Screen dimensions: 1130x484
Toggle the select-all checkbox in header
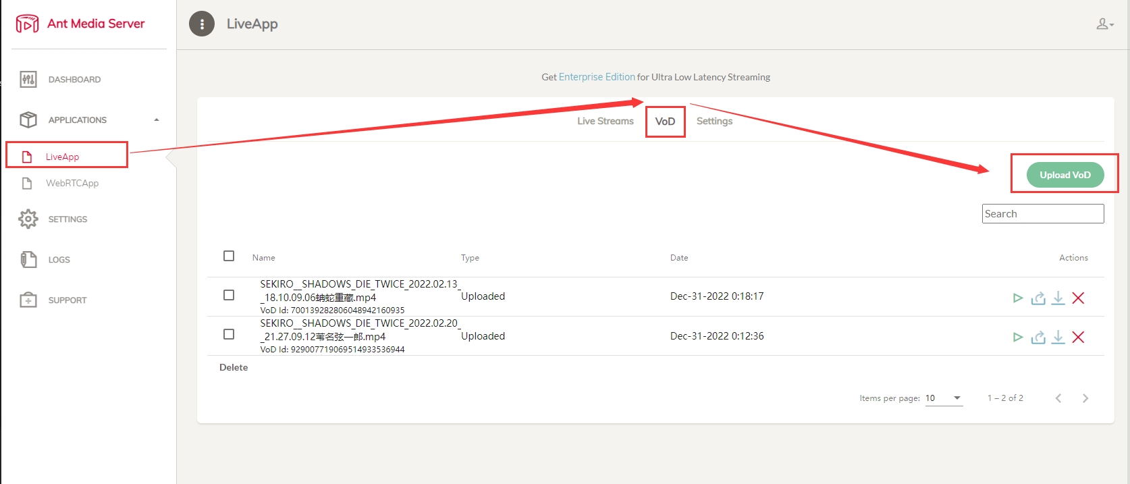(229, 256)
